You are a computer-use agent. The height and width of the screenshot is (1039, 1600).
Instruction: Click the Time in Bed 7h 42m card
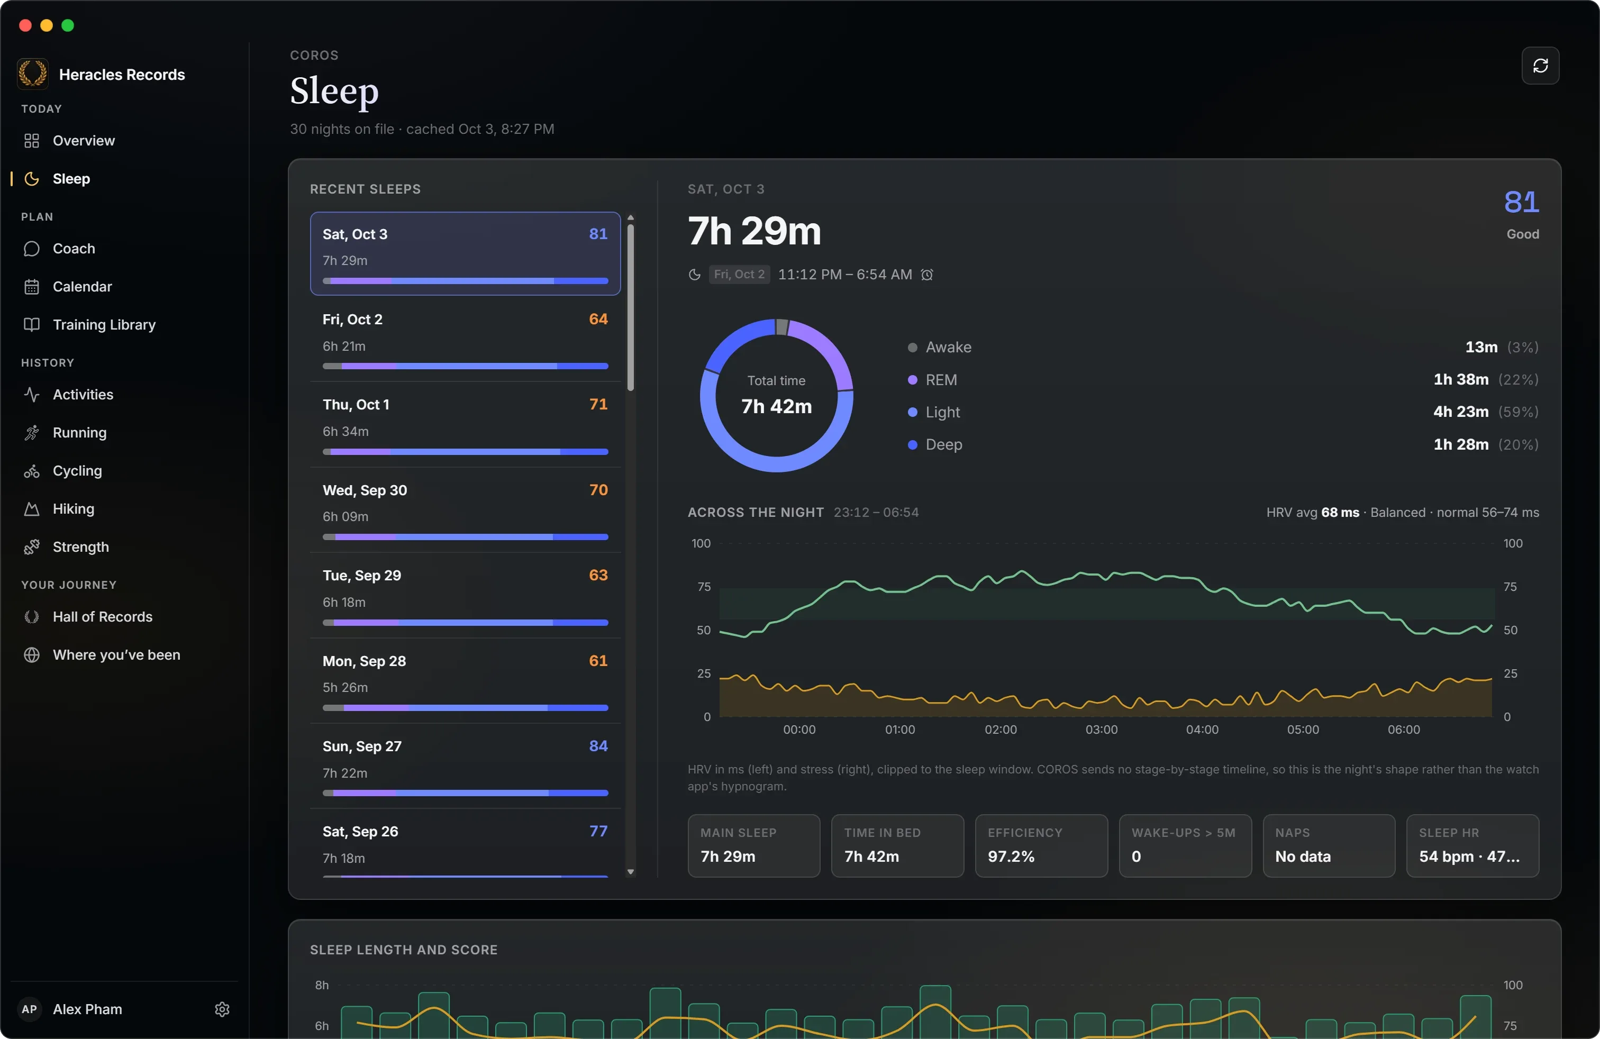coord(897,845)
